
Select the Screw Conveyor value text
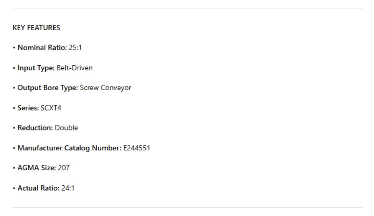click(105, 88)
